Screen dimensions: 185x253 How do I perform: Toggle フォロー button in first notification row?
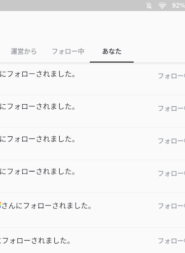(172, 76)
